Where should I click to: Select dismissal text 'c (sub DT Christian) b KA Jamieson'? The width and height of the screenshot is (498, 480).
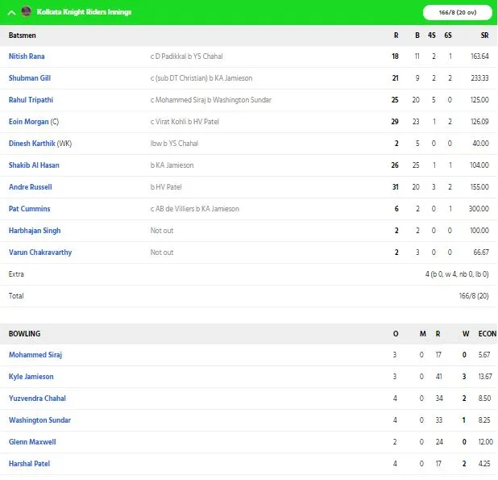coord(201,78)
